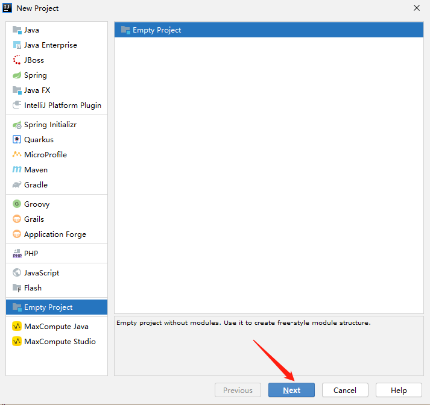Select JBoss in the project list
Viewport: 430px width, 405px height.
[x=57, y=60]
